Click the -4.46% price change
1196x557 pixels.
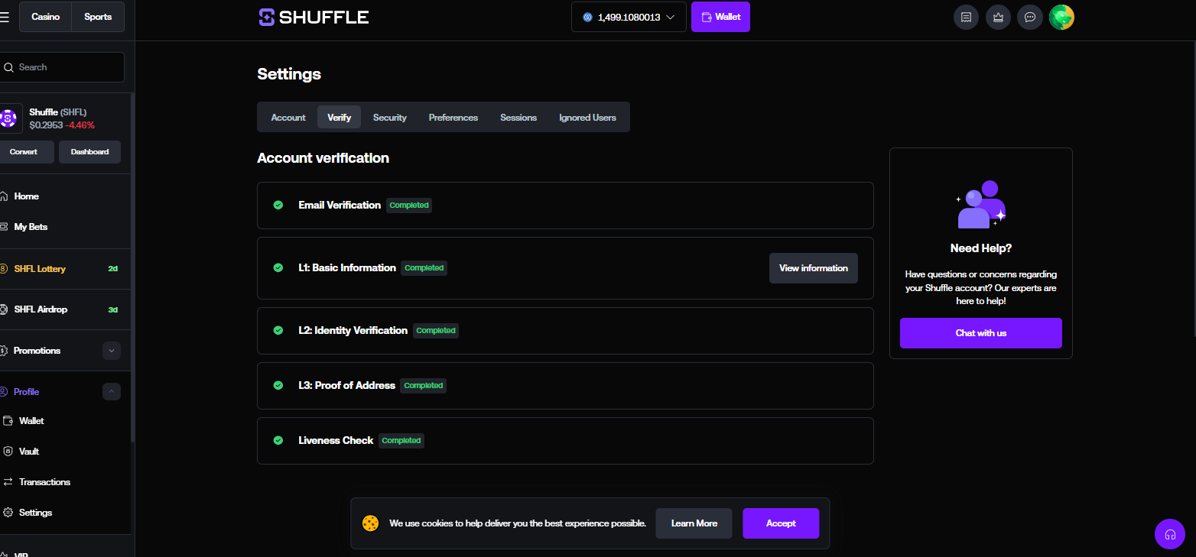pos(80,125)
